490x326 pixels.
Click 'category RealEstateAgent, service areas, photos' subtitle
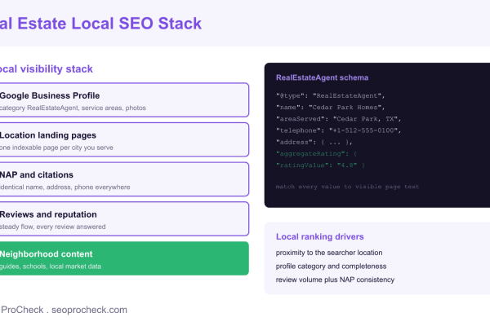tap(73, 108)
